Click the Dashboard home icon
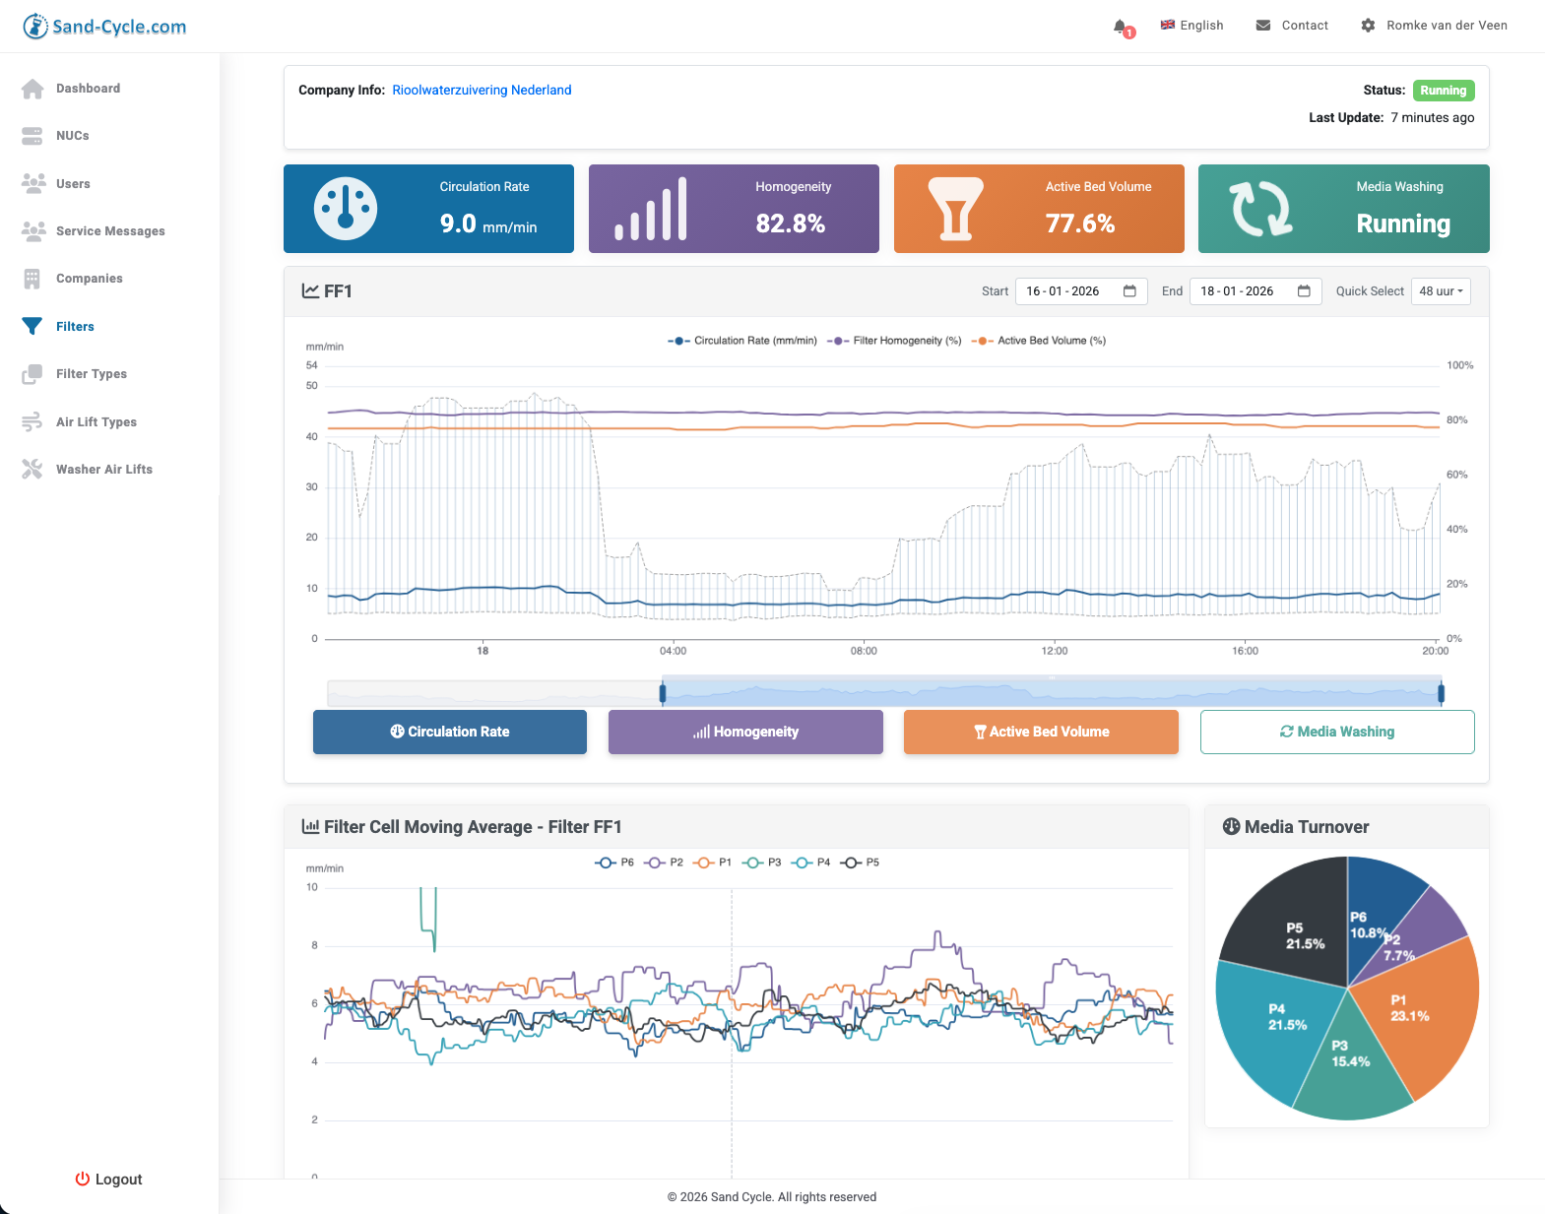 [32, 89]
